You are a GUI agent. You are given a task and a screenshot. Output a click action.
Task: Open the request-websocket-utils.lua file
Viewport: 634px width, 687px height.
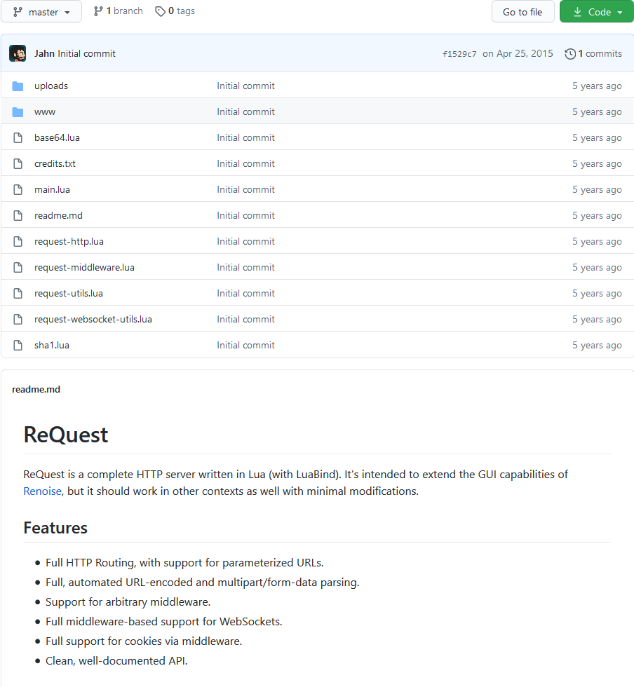tap(93, 319)
